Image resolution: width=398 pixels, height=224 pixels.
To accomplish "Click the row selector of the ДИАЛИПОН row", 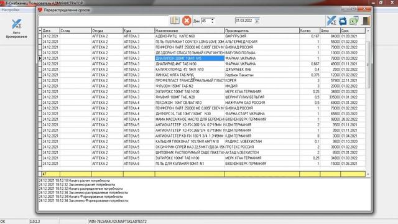I will pyautogui.click(x=40, y=58).
